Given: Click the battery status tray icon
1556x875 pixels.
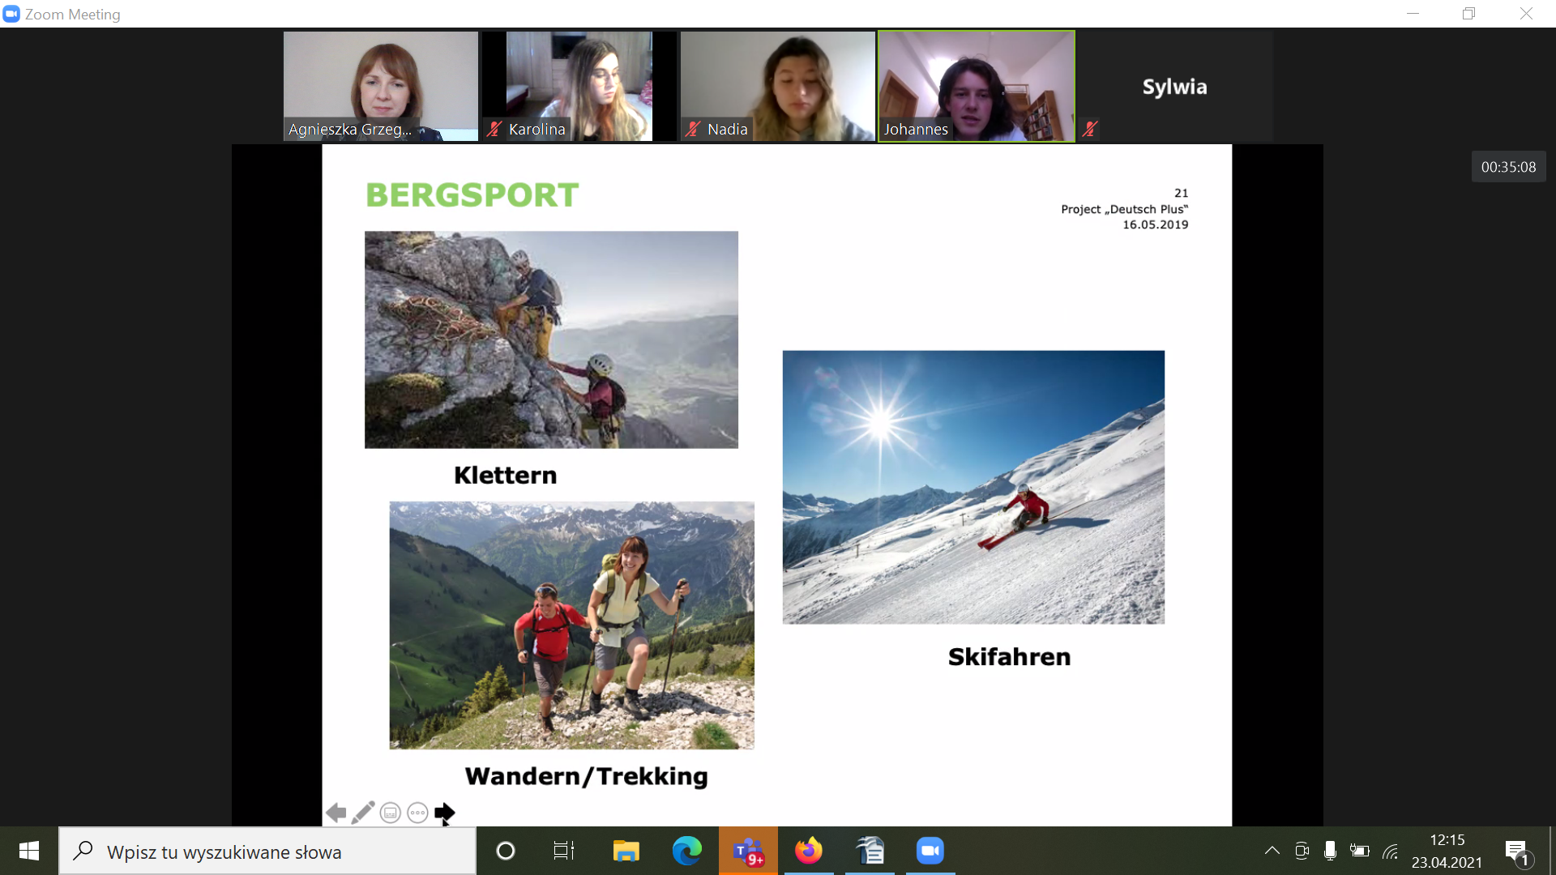Looking at the screenshot, I should click(1359, 851).
